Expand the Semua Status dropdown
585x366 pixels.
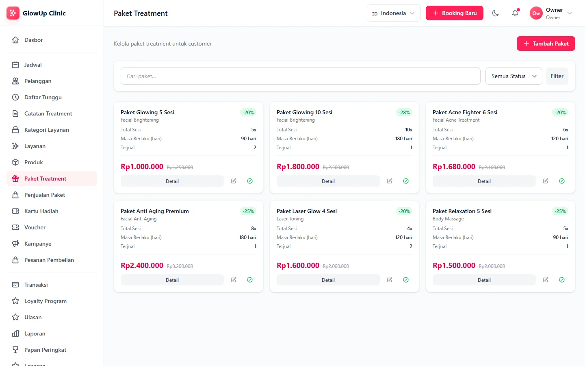(513, 76)
